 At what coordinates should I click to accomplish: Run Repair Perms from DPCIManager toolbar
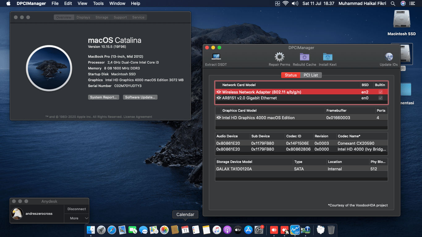pos(279,57)
